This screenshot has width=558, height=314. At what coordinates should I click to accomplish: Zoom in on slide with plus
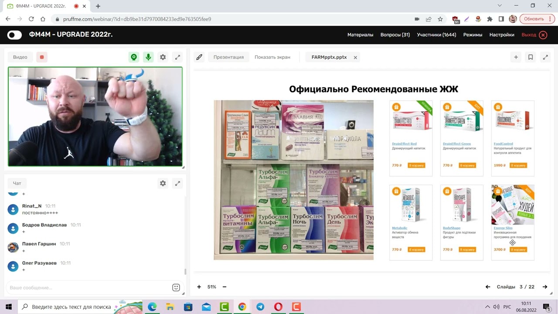pos(199,287)
